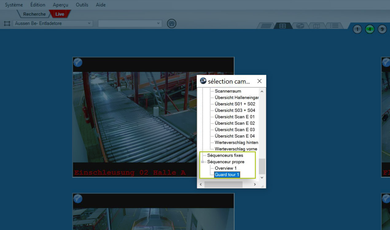Click the crop frame icon beside Aussen Be- Entladetore
The height and width of the screenshot is (230, 390).
[7, 23]
